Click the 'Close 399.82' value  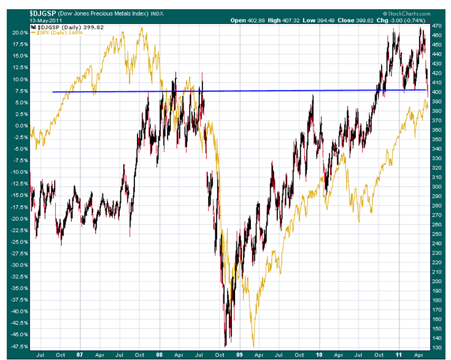(x=355, y=20)
